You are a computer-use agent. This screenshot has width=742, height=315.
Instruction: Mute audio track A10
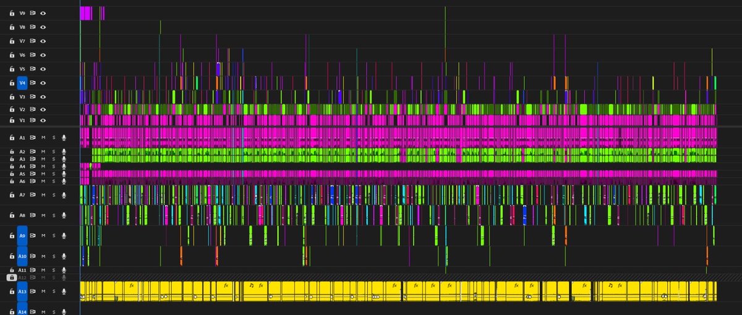(x=43, y=256)
